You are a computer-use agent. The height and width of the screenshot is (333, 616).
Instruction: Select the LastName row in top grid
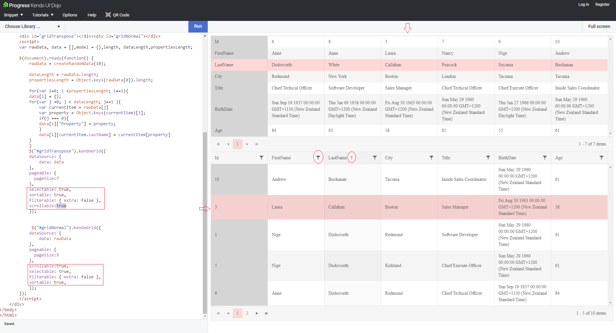tap(409, 65)
